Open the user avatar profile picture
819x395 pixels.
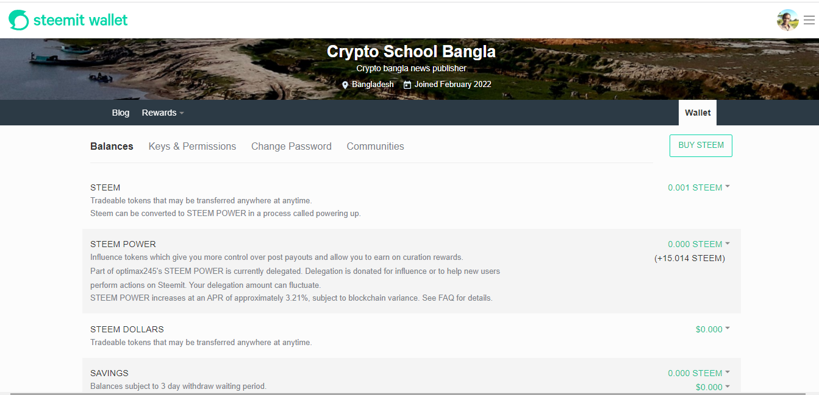(x=788, y=20)
